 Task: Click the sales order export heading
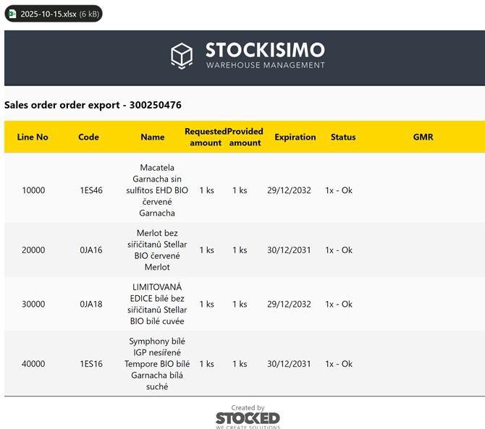click(x=93, y=105)
